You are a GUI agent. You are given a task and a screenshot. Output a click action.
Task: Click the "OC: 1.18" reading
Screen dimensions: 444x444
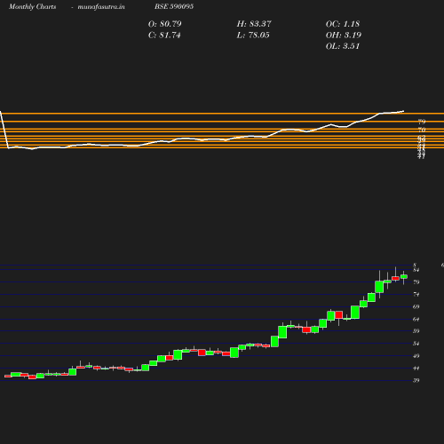pos(343,24)
